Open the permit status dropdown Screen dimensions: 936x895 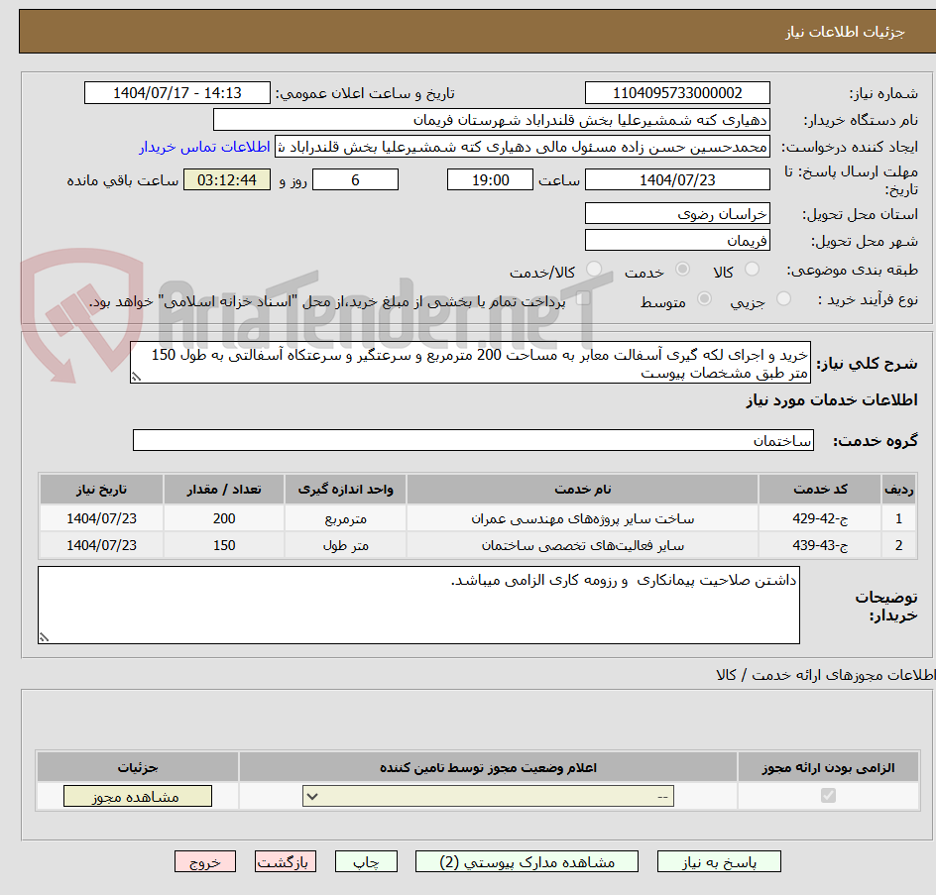pyautogui.click(x=486, y=795)
